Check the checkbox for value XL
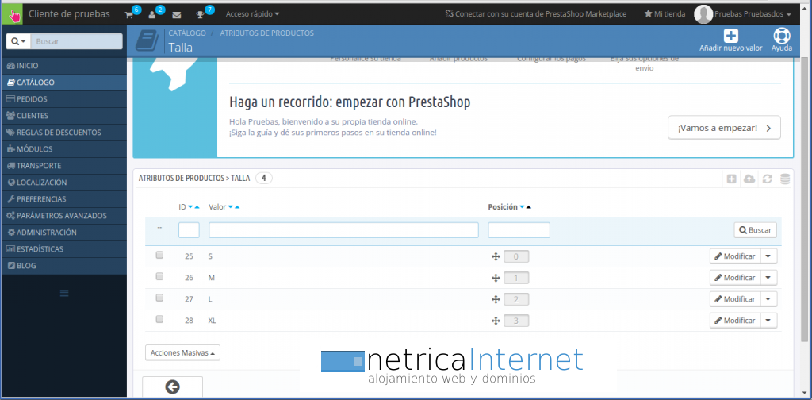Screen dimensions: 812x400 coord(159,320)
